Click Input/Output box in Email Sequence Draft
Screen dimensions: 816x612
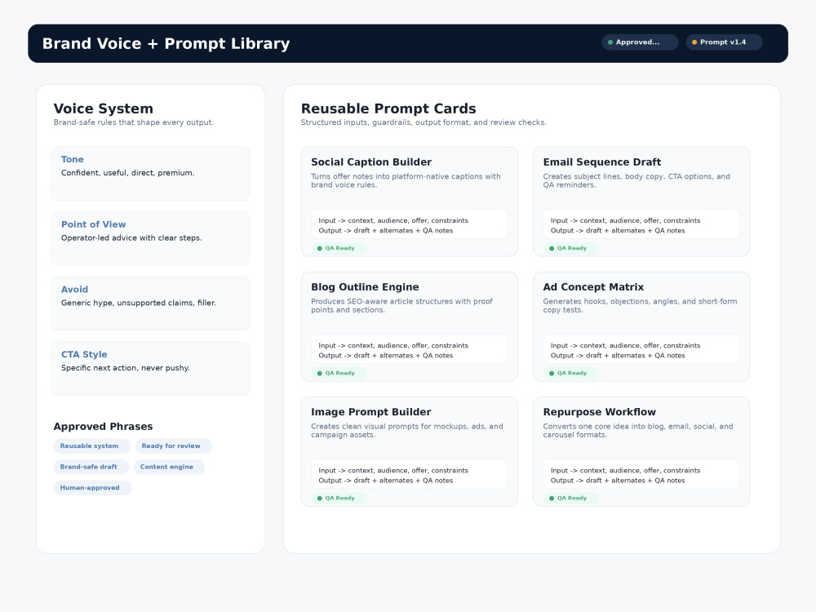click(641, 224)
